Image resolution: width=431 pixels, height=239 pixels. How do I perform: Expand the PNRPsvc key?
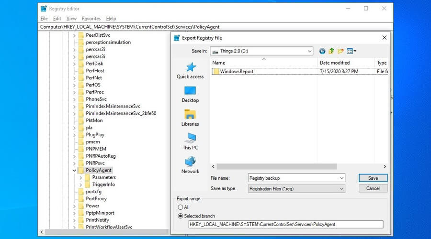coord(74,163)
